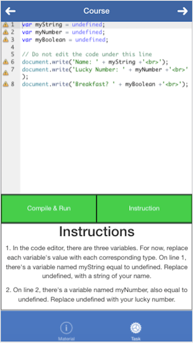193x343 pixels.
Task: Click myBoolean variable name on line 3
Action: (x=50, y=40)
